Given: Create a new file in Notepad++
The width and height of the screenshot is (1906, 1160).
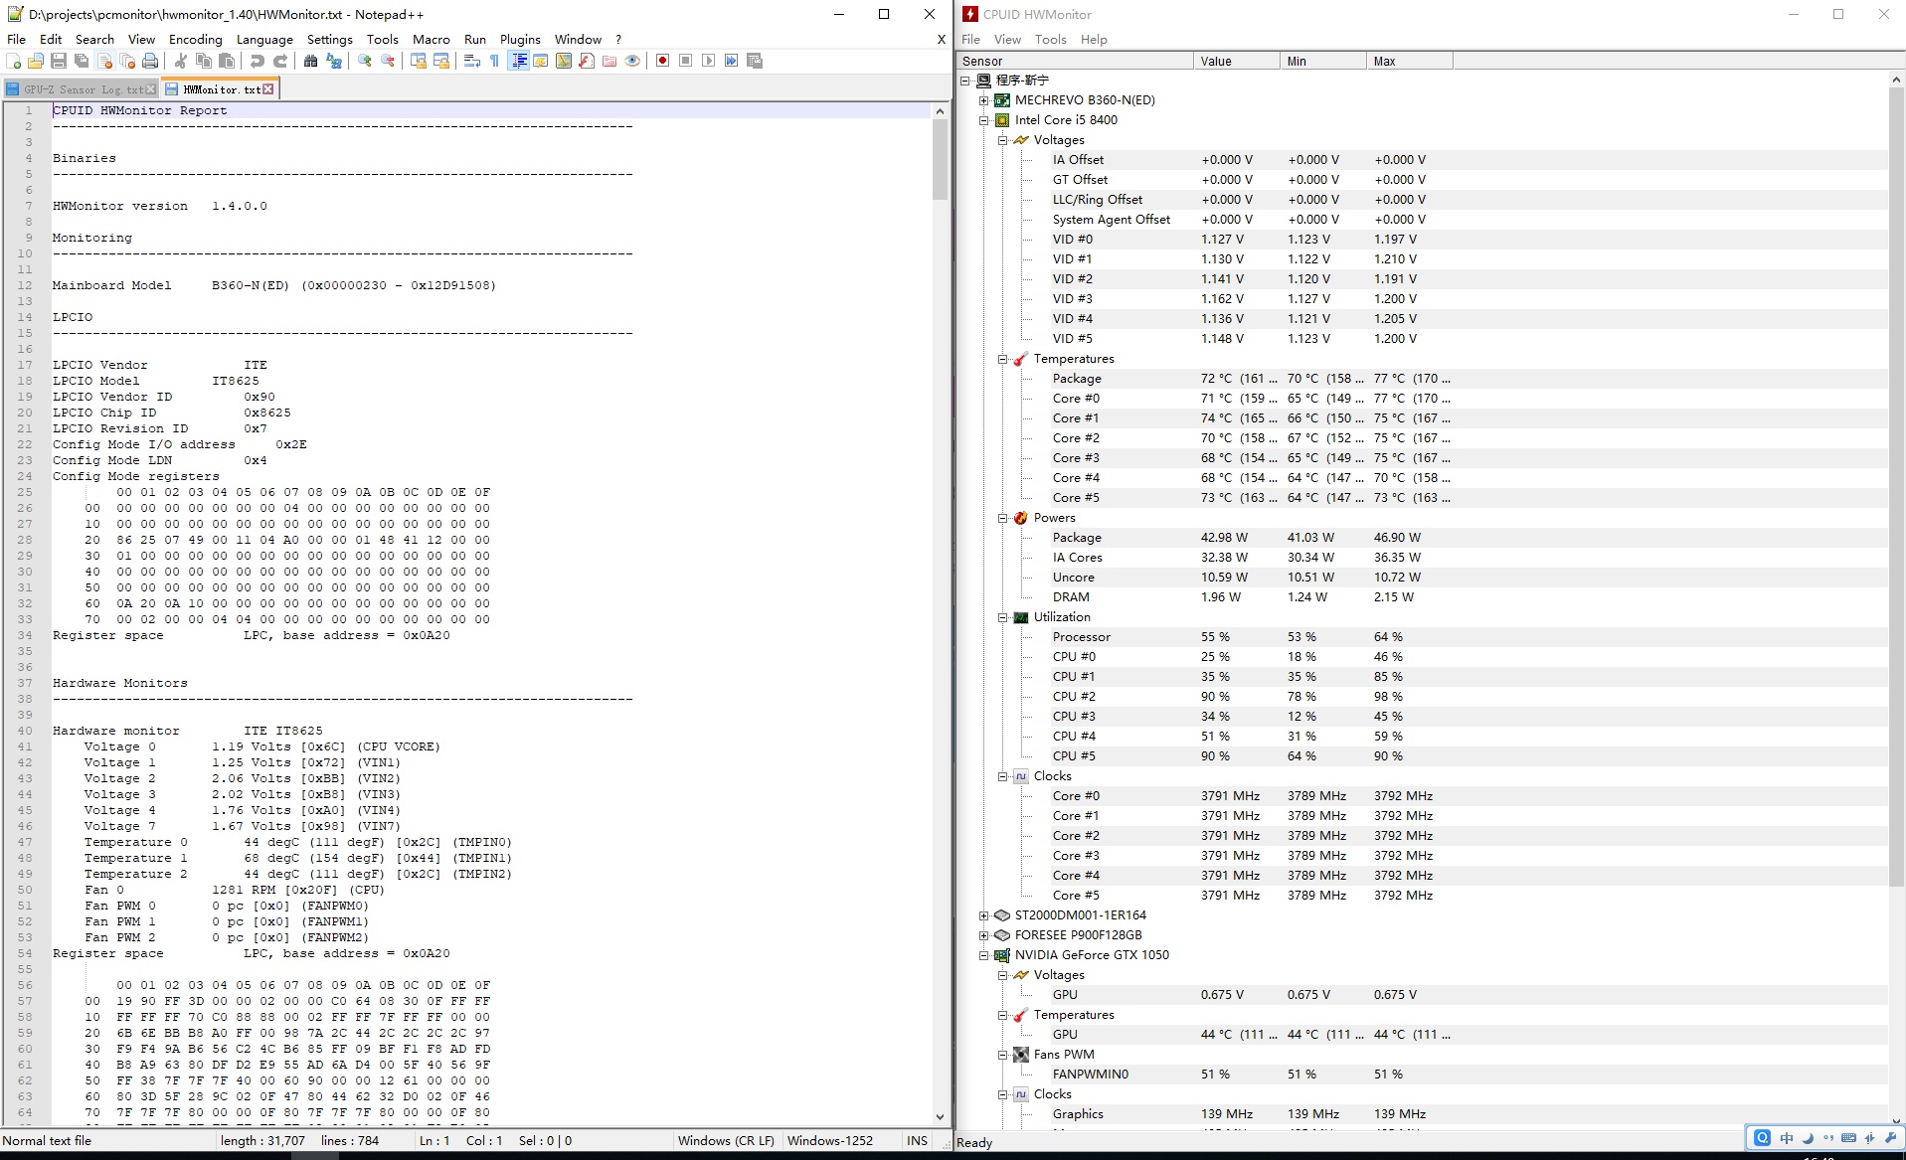Looking at the screenshot, I should tap(14, 61).
